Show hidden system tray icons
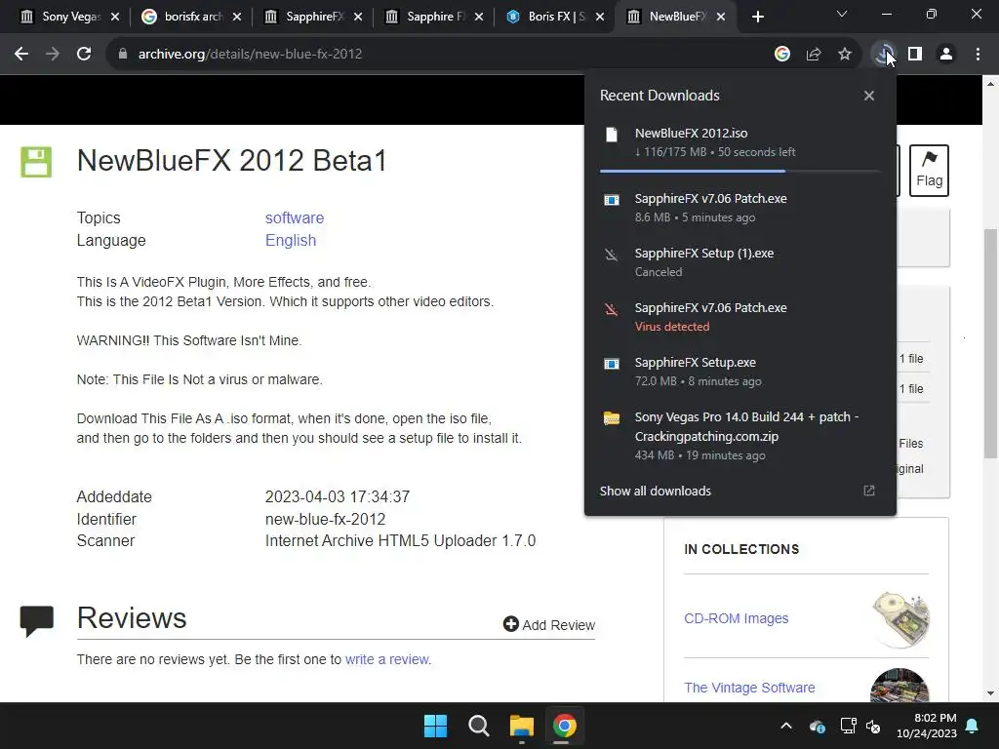The width and height of the screenshot is (999, 749). click(x=786, y=726)
